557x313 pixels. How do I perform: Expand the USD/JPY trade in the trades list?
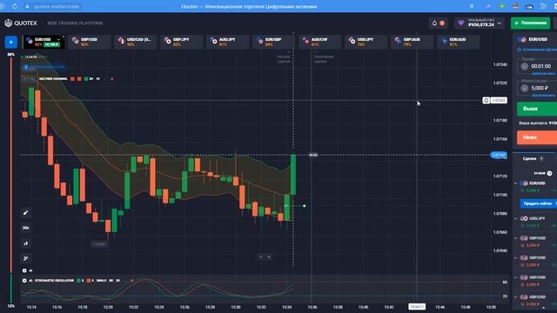[516, 218]
